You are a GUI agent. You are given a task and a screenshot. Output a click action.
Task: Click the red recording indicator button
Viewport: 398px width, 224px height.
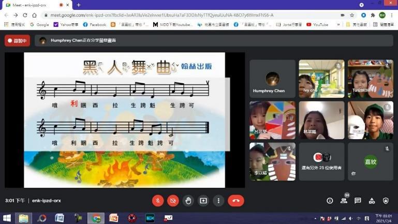point(17,40)
